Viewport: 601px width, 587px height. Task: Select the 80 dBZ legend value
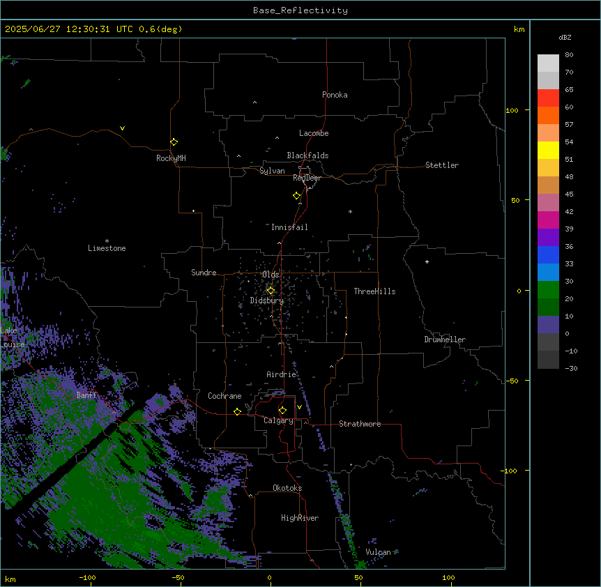569,55
